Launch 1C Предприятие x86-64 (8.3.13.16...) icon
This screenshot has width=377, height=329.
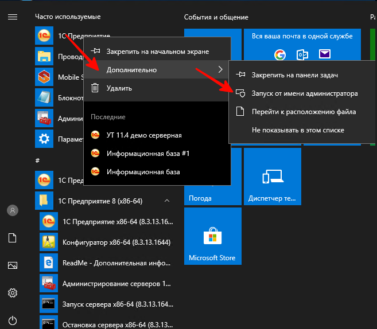click(x=49, y=221)
